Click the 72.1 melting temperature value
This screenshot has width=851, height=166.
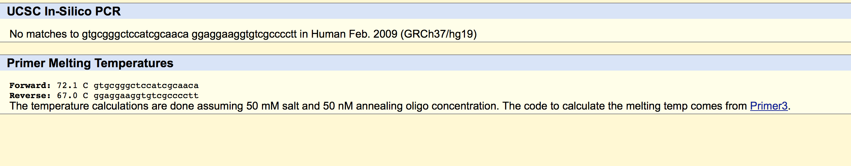pyautogui.click(x=67, y=85)
